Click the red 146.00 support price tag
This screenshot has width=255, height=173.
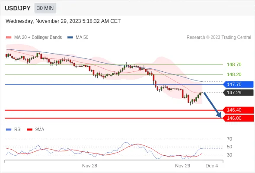[x=238, y=118]
